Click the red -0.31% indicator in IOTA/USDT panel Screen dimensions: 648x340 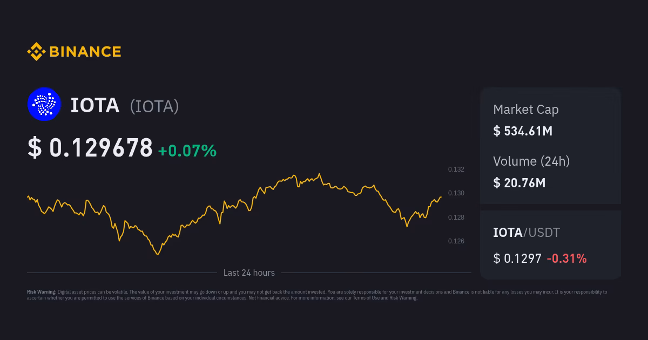click(x=566, y=259)
